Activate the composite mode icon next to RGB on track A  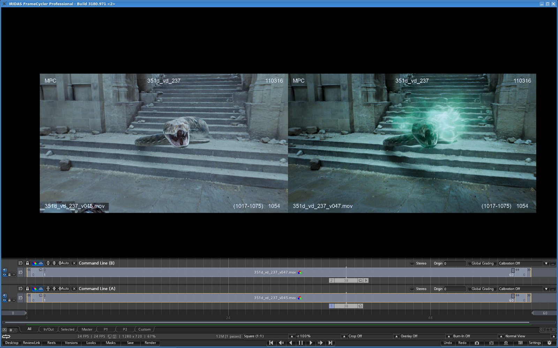pyautogui.click(x=41, y=288)
